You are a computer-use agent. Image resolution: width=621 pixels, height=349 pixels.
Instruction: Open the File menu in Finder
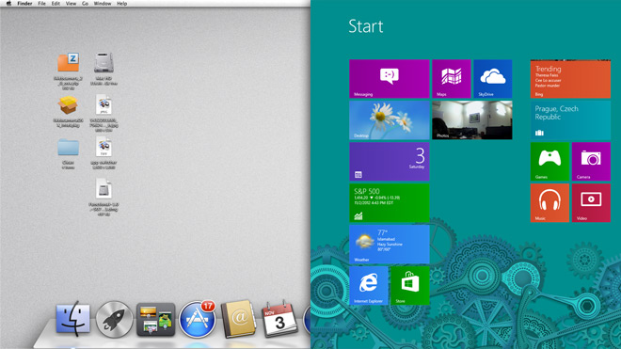41,3
